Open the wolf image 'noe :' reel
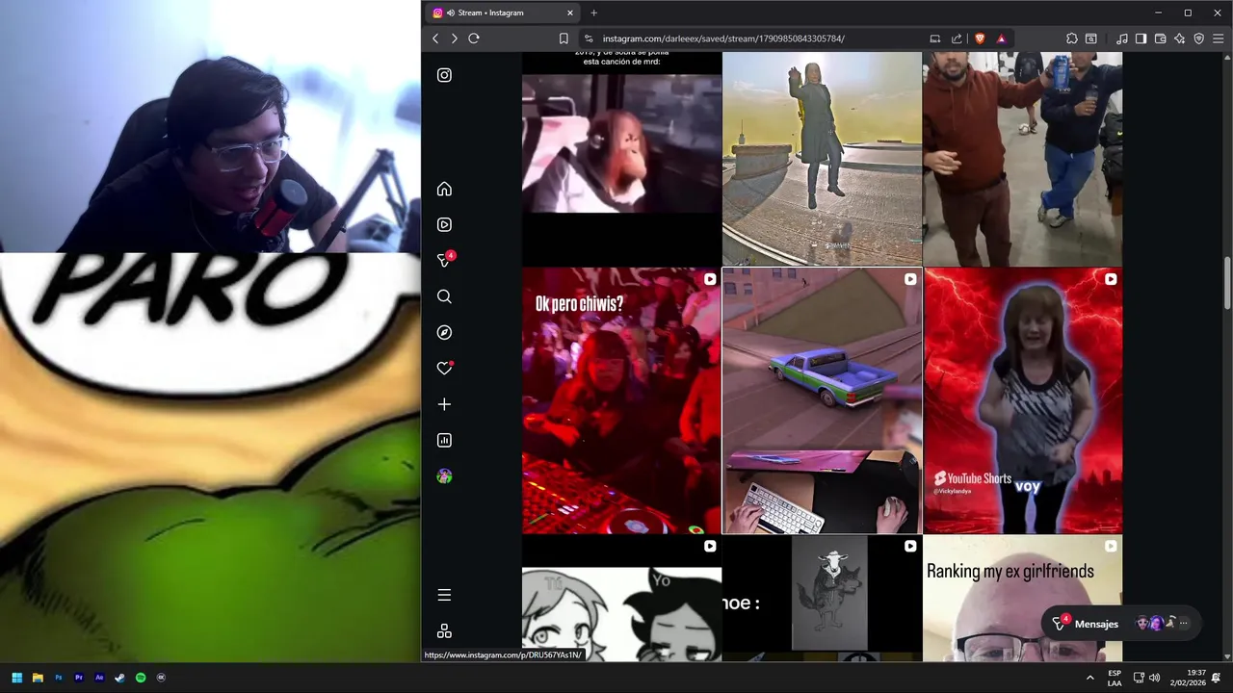The width and height of the screenshot is (1233, 693). (x=822, y=599)
